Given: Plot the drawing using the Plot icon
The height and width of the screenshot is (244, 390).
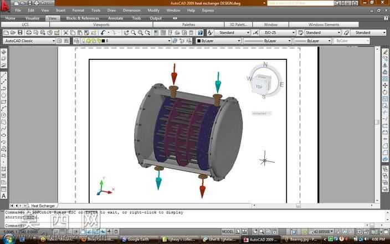Looking at the screenshot, I should click(x=29, y=33).
